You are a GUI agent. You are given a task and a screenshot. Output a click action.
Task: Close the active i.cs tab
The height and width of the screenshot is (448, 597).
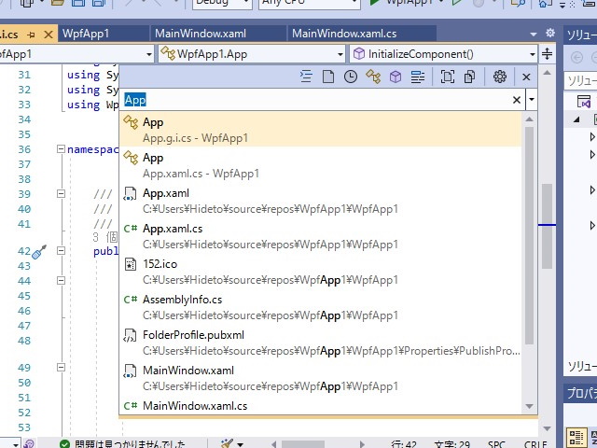(49, 35)
